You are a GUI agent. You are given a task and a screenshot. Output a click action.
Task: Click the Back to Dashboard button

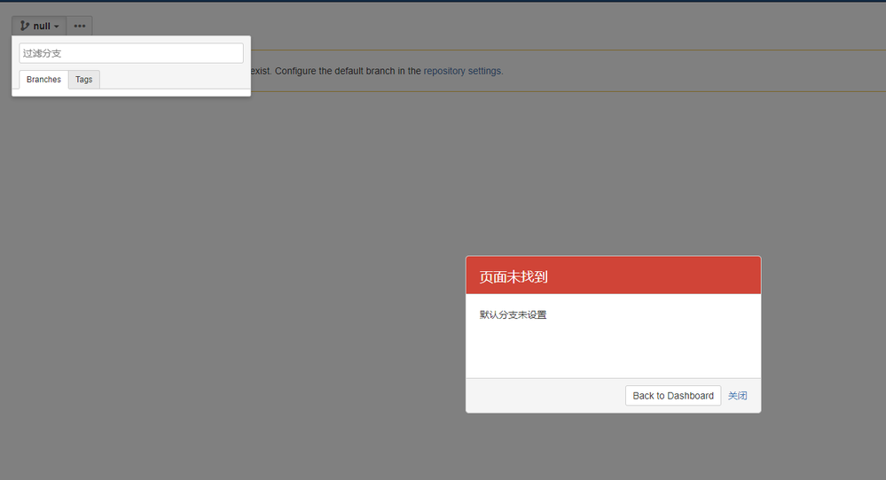pos(673,395)
